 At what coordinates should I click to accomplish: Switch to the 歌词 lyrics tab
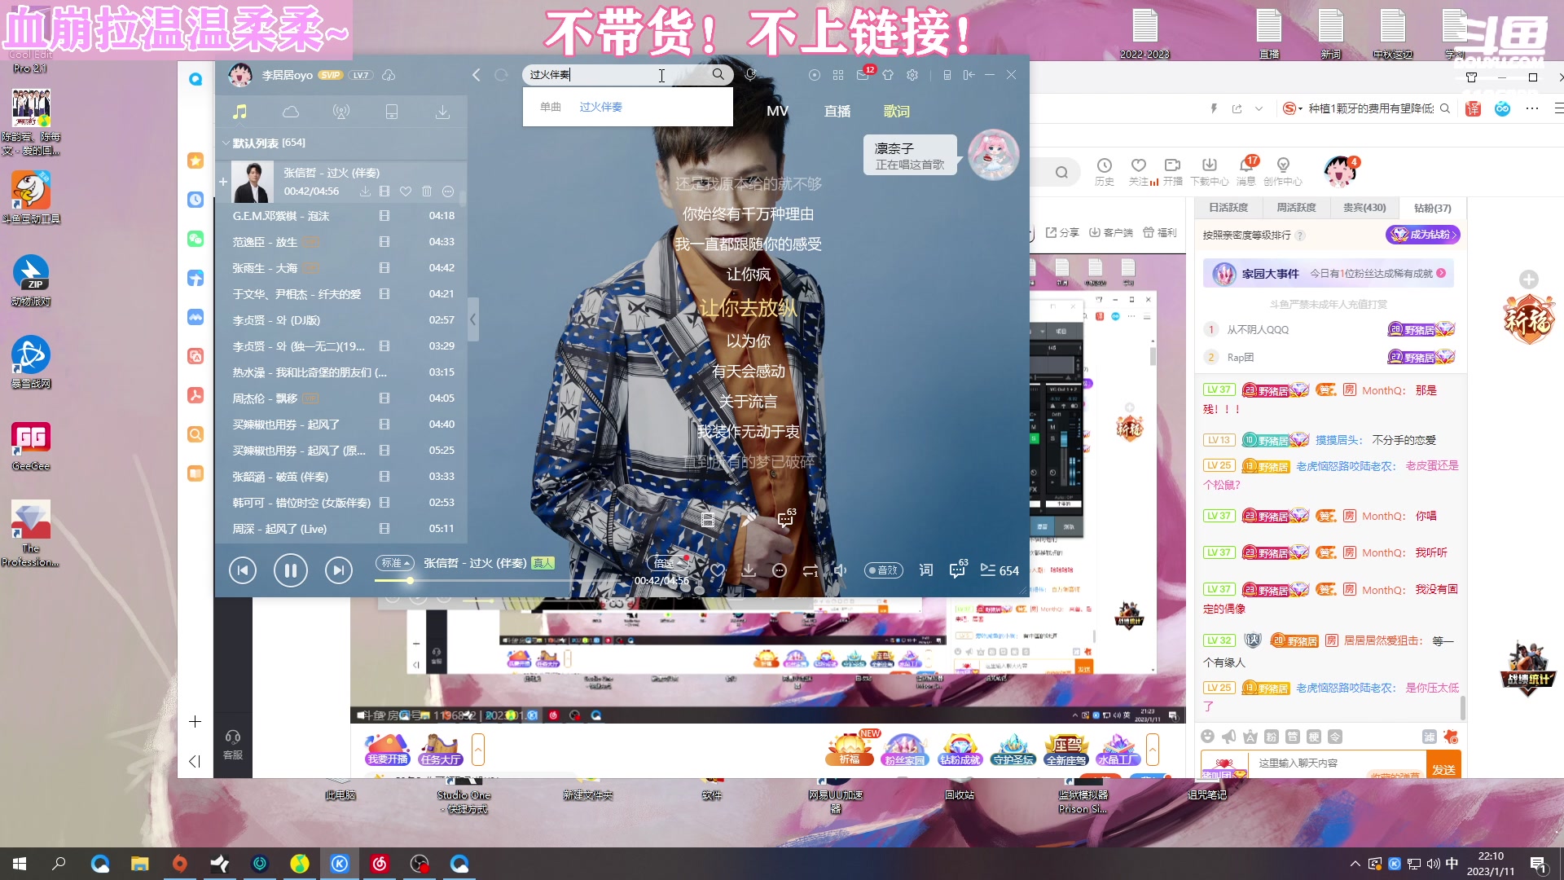pos(897,111)
